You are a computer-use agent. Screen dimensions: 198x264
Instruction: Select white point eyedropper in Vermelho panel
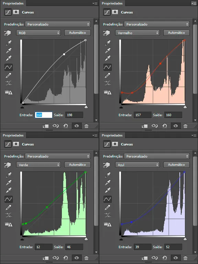(x=108, y=58)
